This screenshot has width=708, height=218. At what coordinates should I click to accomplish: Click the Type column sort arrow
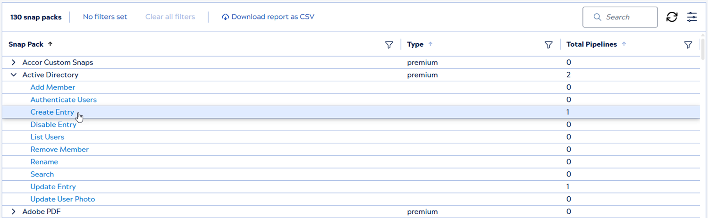pyautogui.click(x=430, y=44)
